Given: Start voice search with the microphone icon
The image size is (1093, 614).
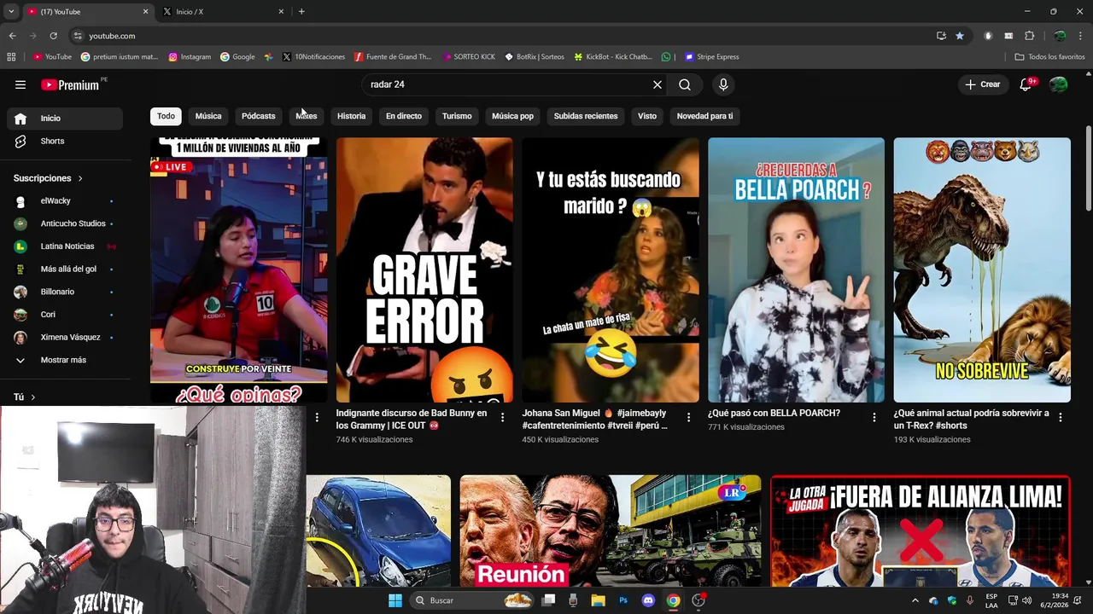Looking at the screenshot, I should 723,84.
